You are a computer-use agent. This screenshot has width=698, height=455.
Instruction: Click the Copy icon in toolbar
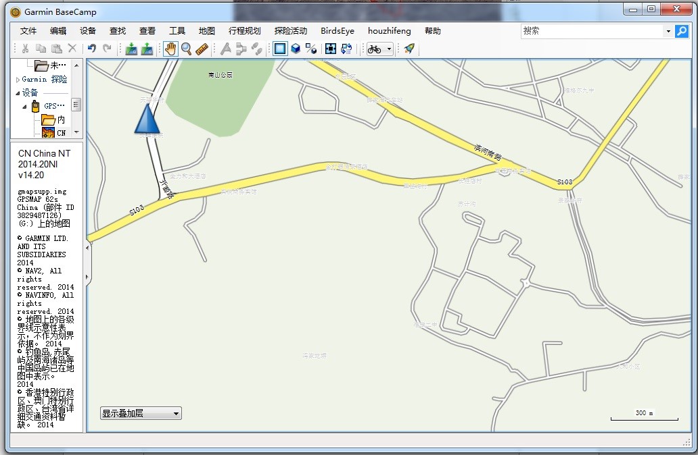pos(41,49)
